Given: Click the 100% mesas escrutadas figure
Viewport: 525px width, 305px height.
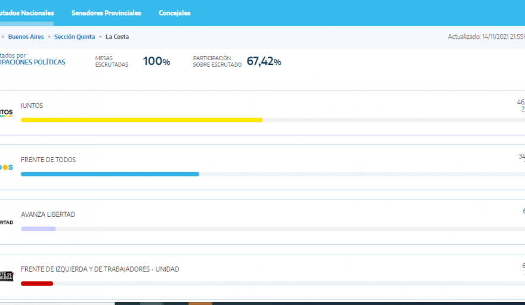Looking at the screenshot, I should (156, 61).
